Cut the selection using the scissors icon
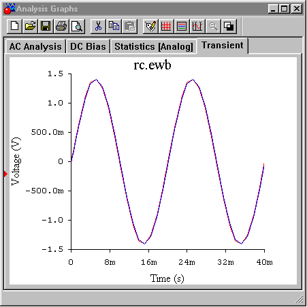This screenshot has height=307, width=307. pyautogui.click(x=98, y=27)
